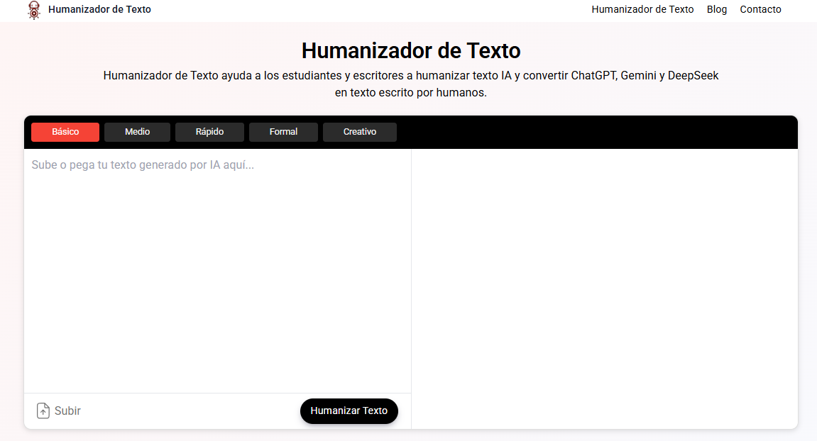Click Humanizador de Texto in the top navigation
This screenshot has width=817, height=441.
(x=642, y=9)
